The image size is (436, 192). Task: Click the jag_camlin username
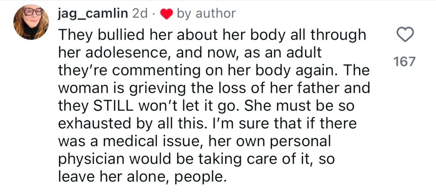click(x=93, y=13)
